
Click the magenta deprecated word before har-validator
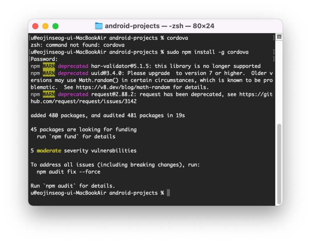[73, 66]
